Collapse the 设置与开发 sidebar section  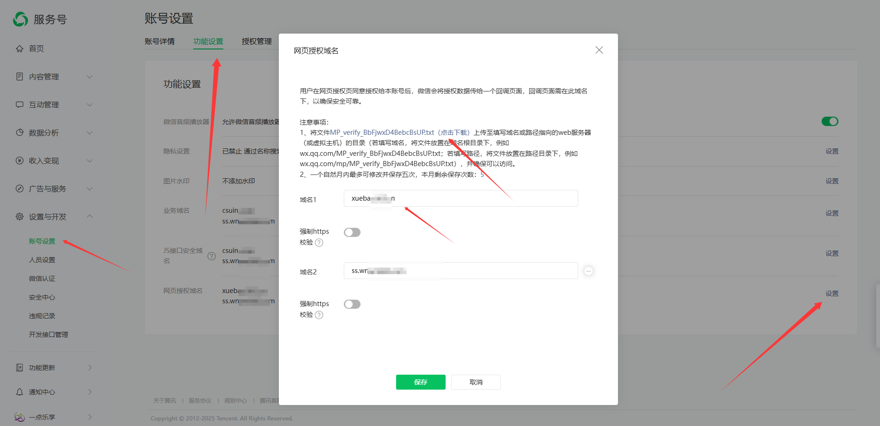[x=90, y=216]
